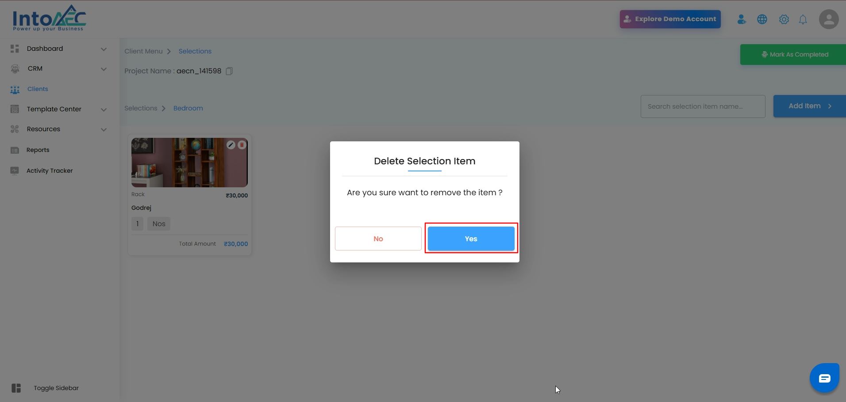Expand the CRM menu chevron
846x402 pixels.
[104, 69]
